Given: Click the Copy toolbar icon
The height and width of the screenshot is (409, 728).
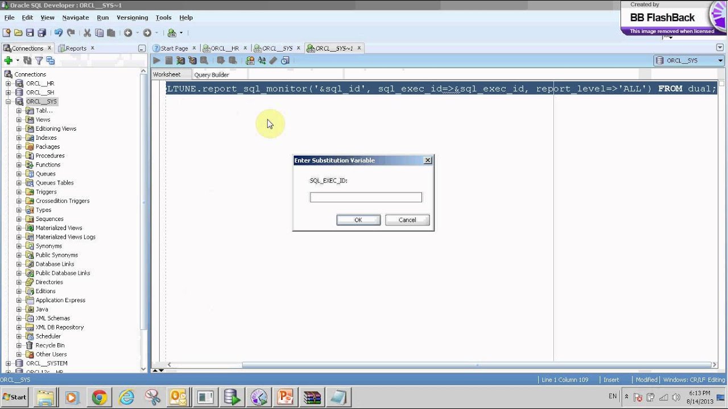Looking at the screenshot, I should coord(100,33).
